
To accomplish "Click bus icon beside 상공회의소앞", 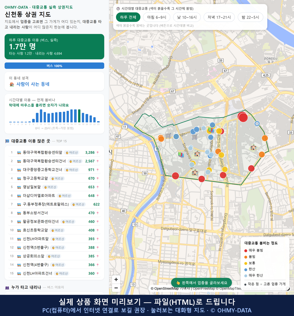I will pyautogui.click(x=19, y=256).
